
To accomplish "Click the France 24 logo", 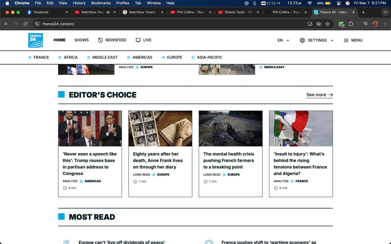I will click(x=35, y=40).
